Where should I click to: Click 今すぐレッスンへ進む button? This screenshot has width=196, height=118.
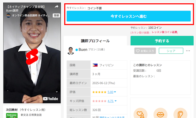(129, 16)
